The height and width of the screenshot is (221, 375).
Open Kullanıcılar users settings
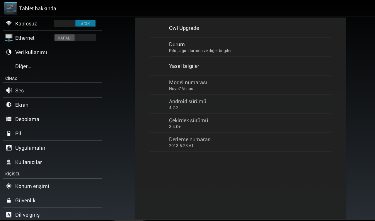52,162
